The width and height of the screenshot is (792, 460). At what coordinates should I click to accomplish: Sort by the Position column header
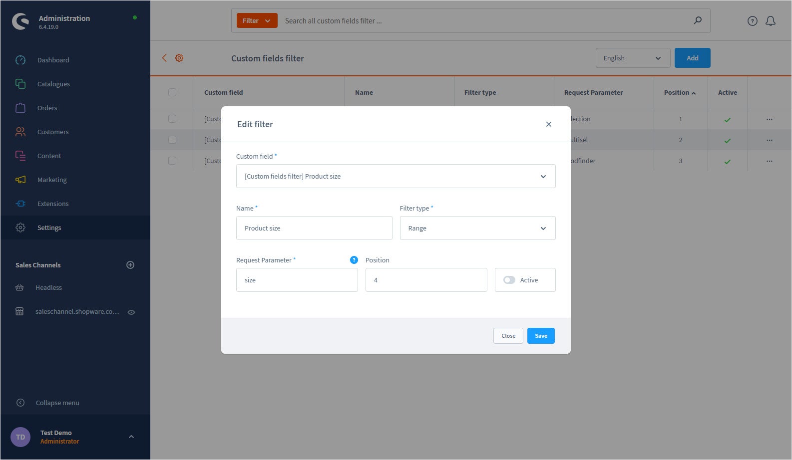pyautogui.click(x=680, y=92)
